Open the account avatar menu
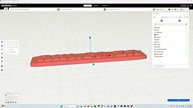 pyautogui.click(x=191, y=6)
